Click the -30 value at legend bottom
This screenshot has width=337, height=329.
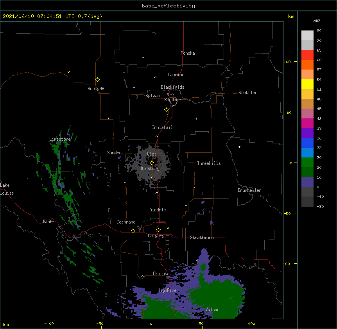pos(320,206)
